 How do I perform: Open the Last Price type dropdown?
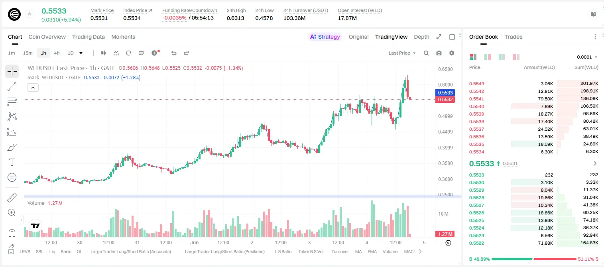(402, 53)
